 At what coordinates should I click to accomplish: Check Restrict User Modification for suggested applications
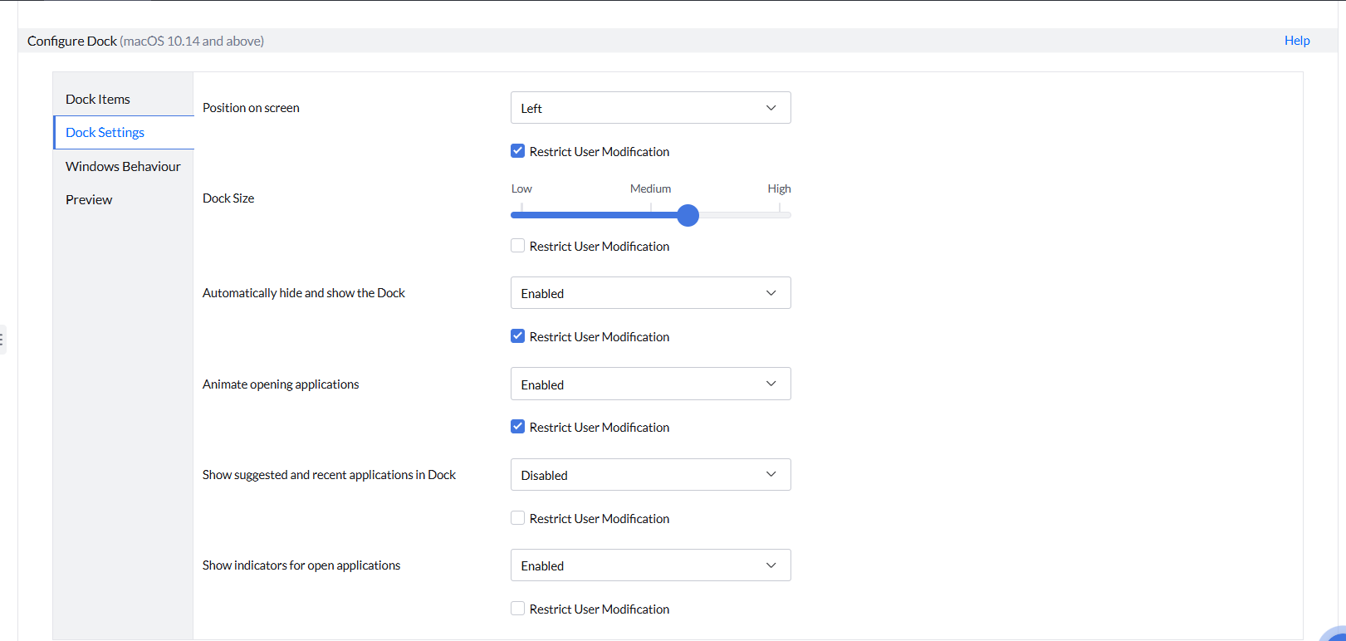(x=518, y=518)
